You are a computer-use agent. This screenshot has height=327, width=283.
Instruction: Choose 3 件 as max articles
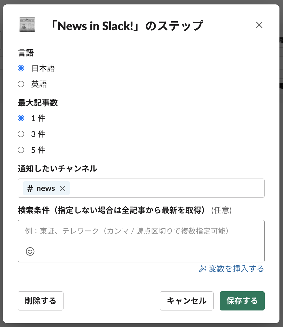(21, 134)
